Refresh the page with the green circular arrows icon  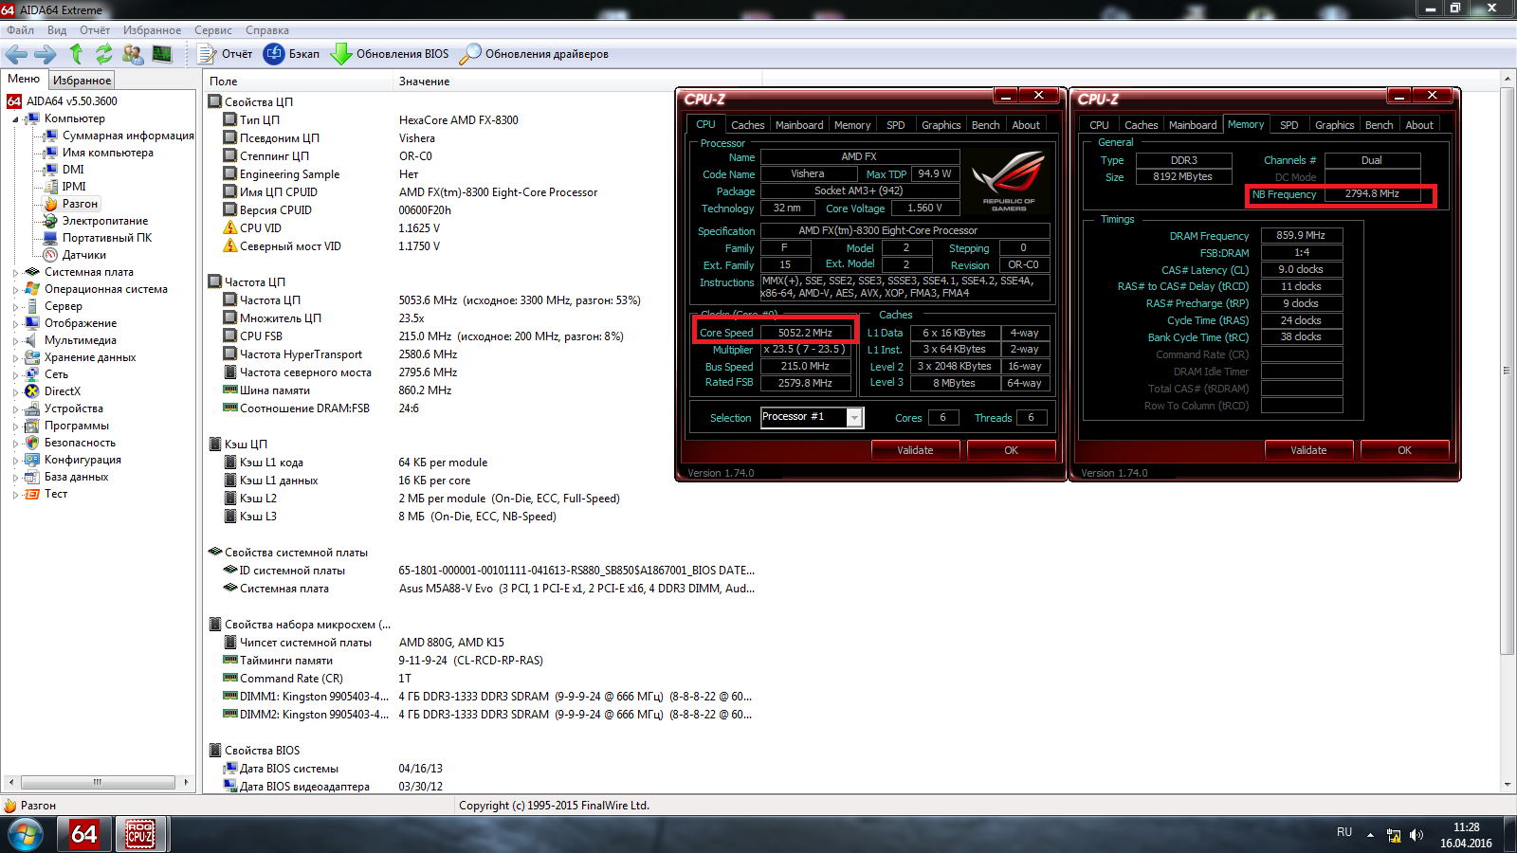click(x=103, y=54)
